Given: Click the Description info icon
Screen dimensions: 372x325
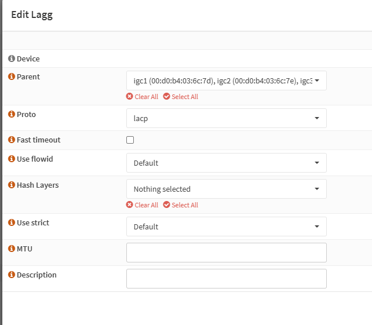Looking at the screenshot, I should coord(12,275).
